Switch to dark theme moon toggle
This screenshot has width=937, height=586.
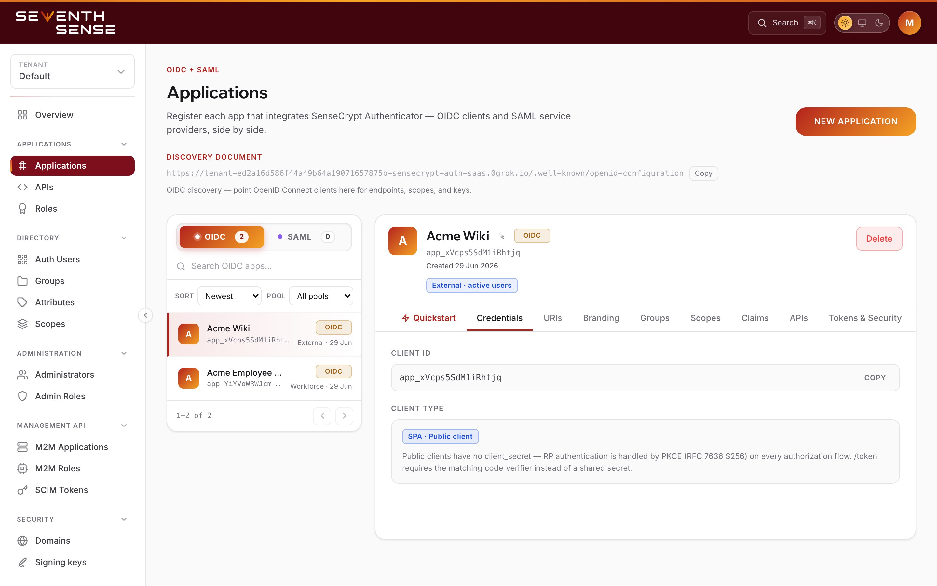click(879, 23)
